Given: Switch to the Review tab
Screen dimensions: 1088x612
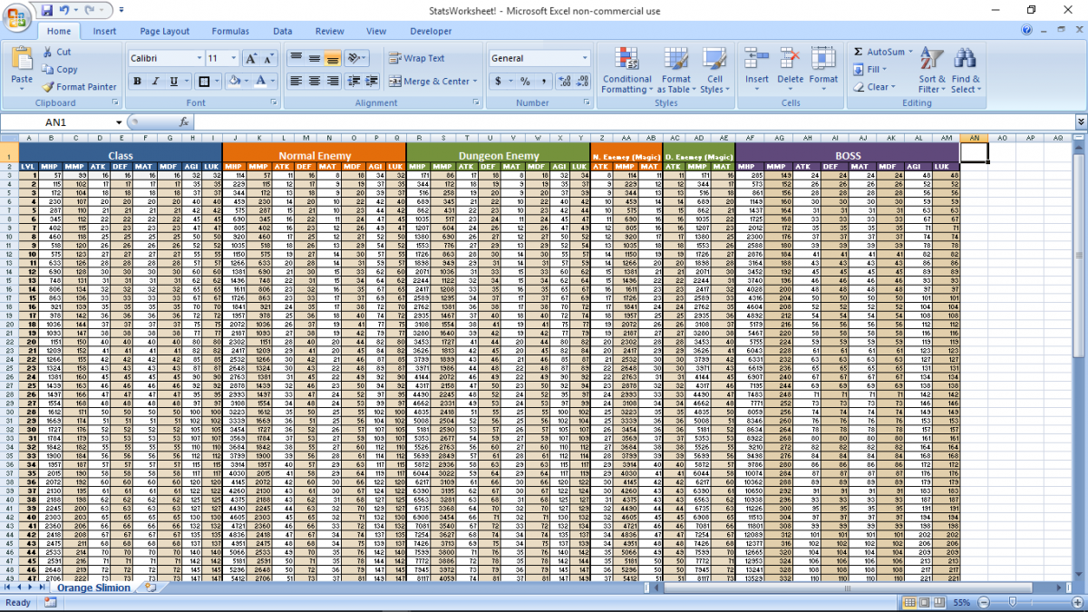Looking at the screenshot, I should [330, 31].
